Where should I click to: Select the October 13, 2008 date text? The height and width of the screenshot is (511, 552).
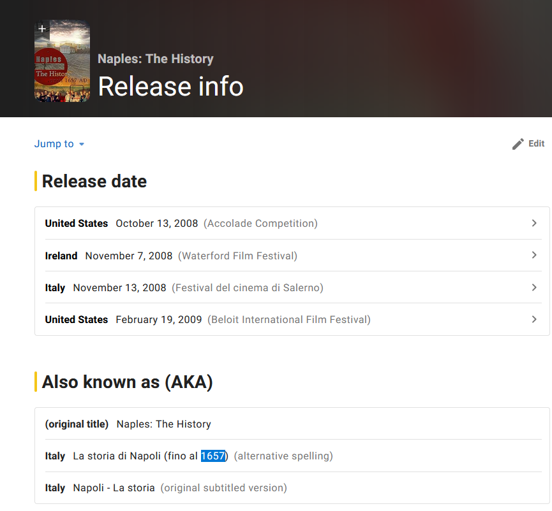click(157, 224)
